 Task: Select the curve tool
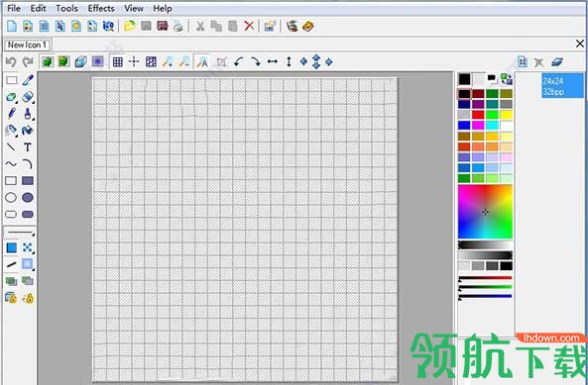[11, 164]
